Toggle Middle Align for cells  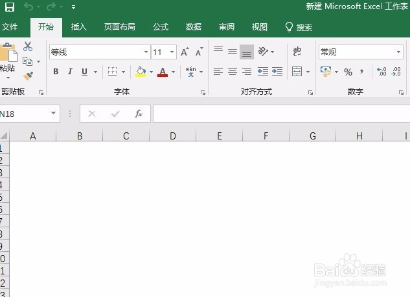(x=232, y=52)
